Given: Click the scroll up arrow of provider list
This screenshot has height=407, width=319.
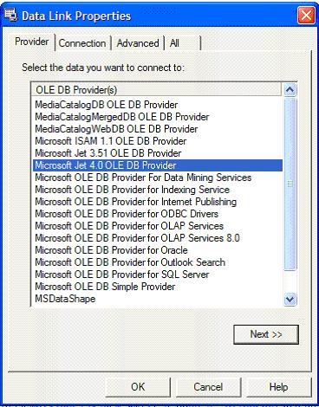Looking at the screenshot, I should [x=290, y=90].
